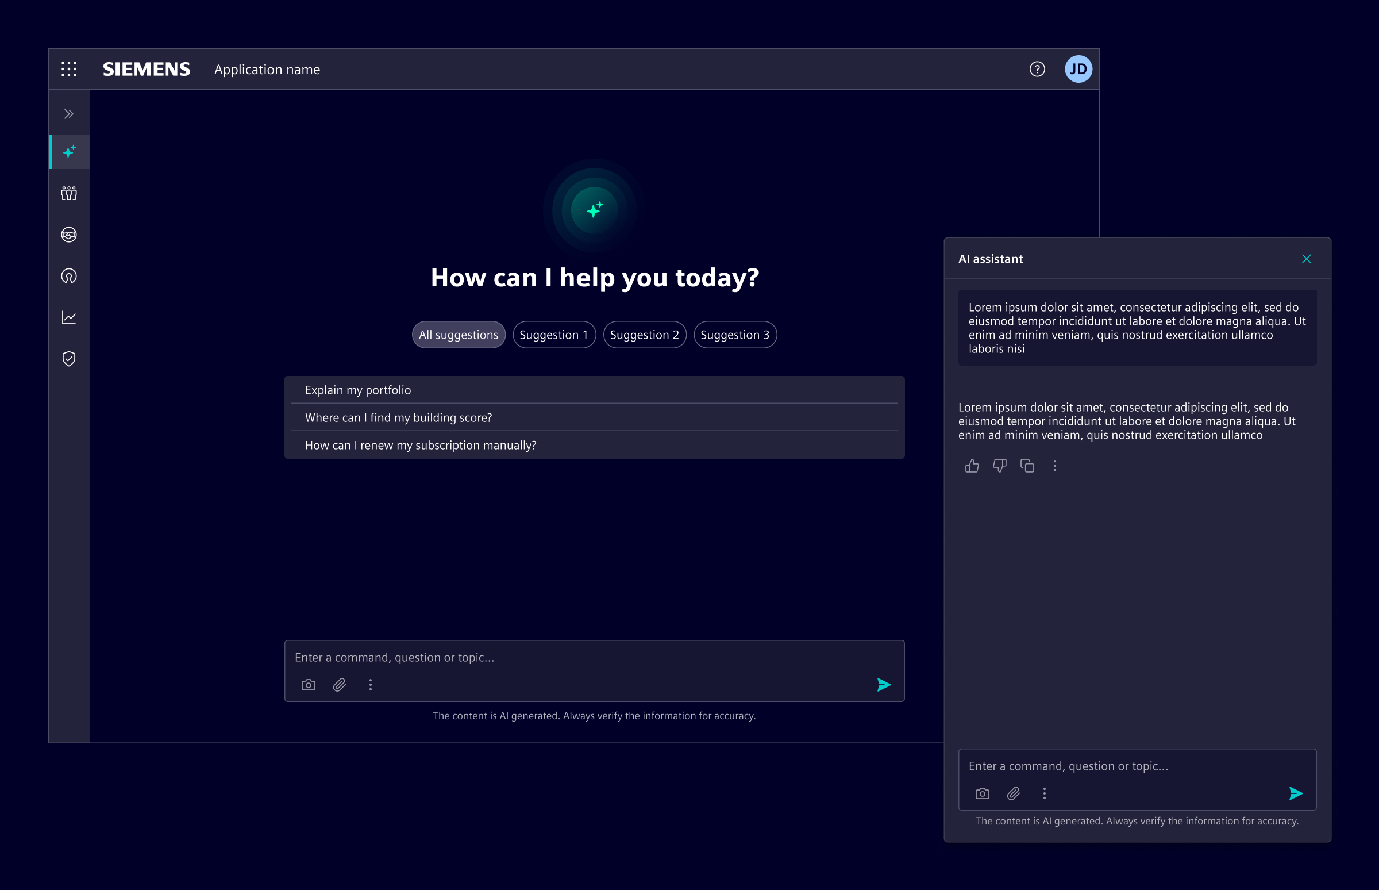Give a thumbs down to the AI response
Viewport: 1379px width, 890px height.
pyautogui.click(x=1000, y=466)
